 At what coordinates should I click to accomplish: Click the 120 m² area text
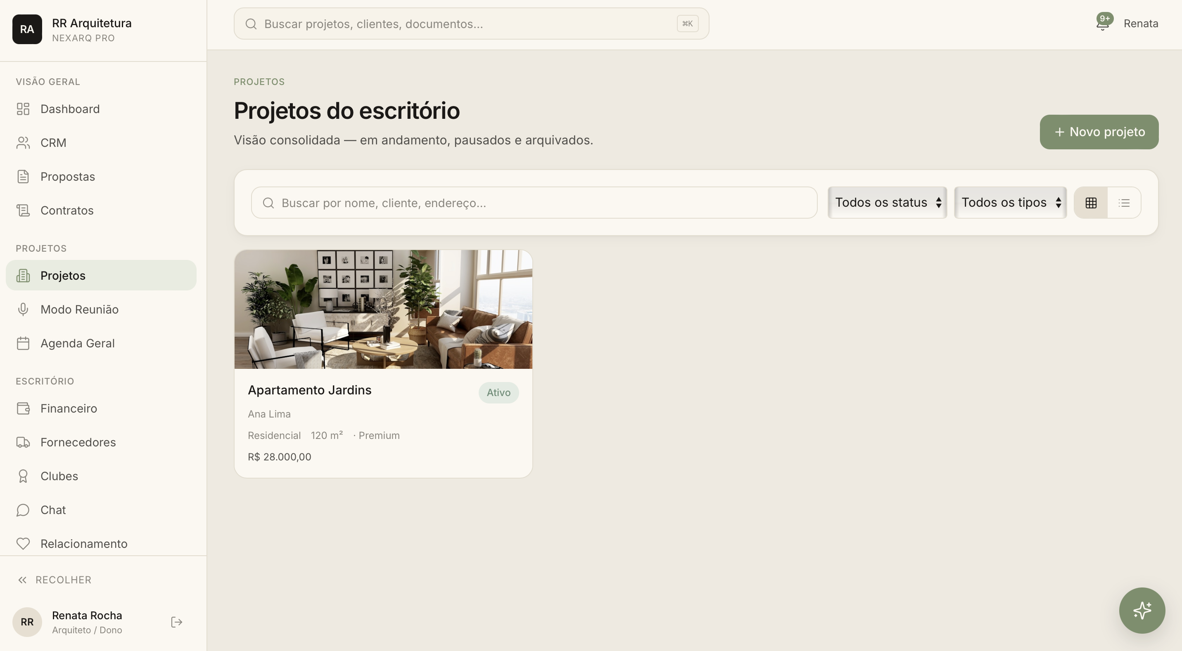(327, 436)
